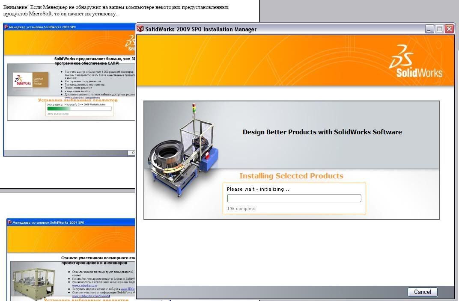Click the 'Design Better Products with SolidWorks Software' headline
Viewport: 459px width, 302px height.
click(x=322, y=132)
